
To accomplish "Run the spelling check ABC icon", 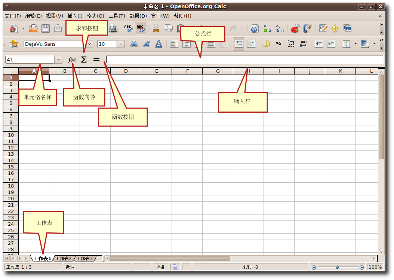I will pos(128,28).
